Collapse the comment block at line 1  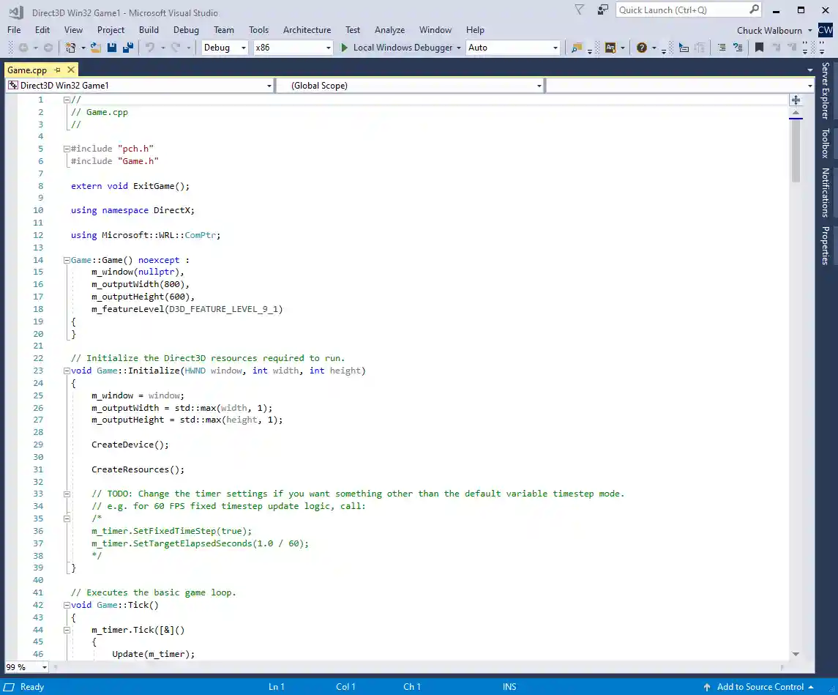coord(66,99)
